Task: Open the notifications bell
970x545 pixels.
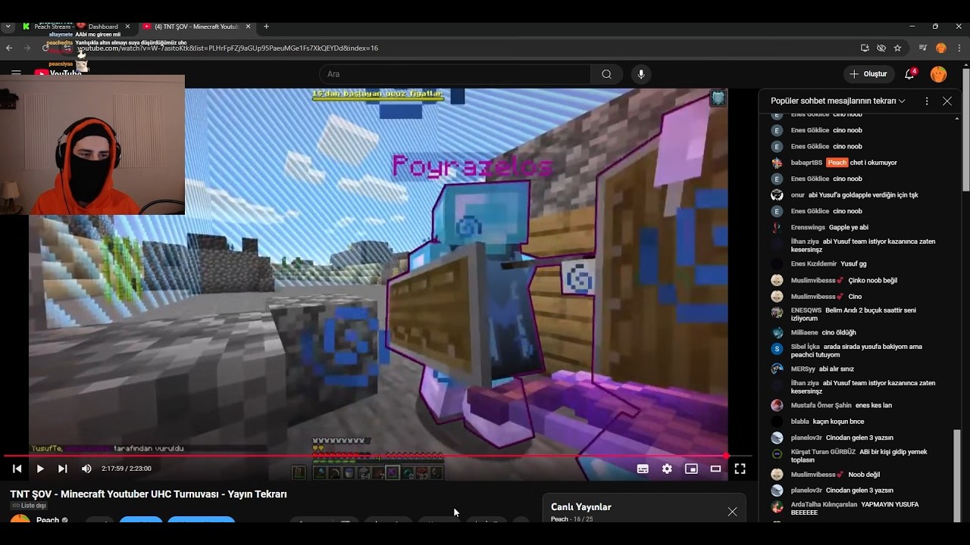Action: pyautogui.click(x=909, y=74)
